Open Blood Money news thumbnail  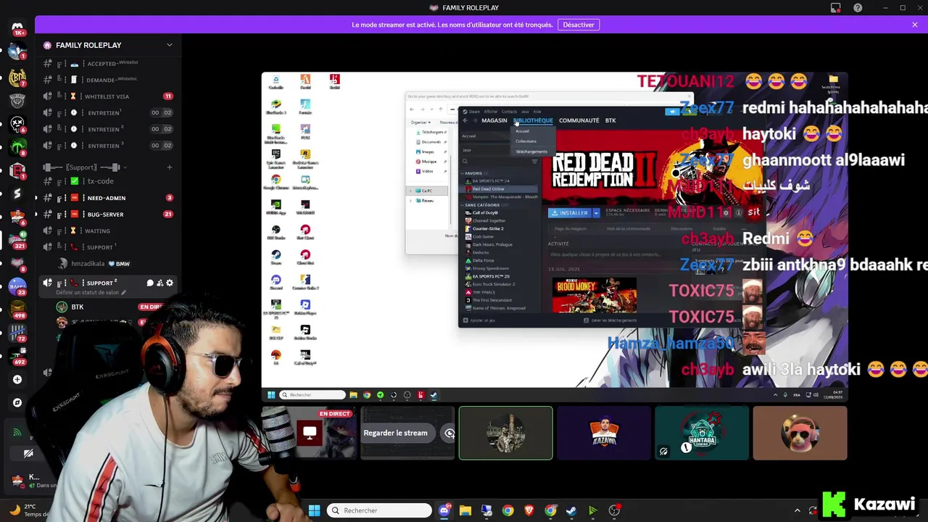point(594,295)
